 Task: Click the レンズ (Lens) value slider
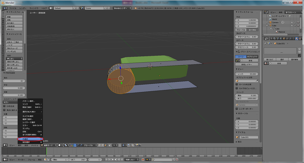point(246,73)
